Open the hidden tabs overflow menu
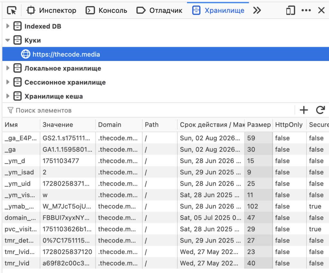329x273 pixels. [x=257, y=10]
